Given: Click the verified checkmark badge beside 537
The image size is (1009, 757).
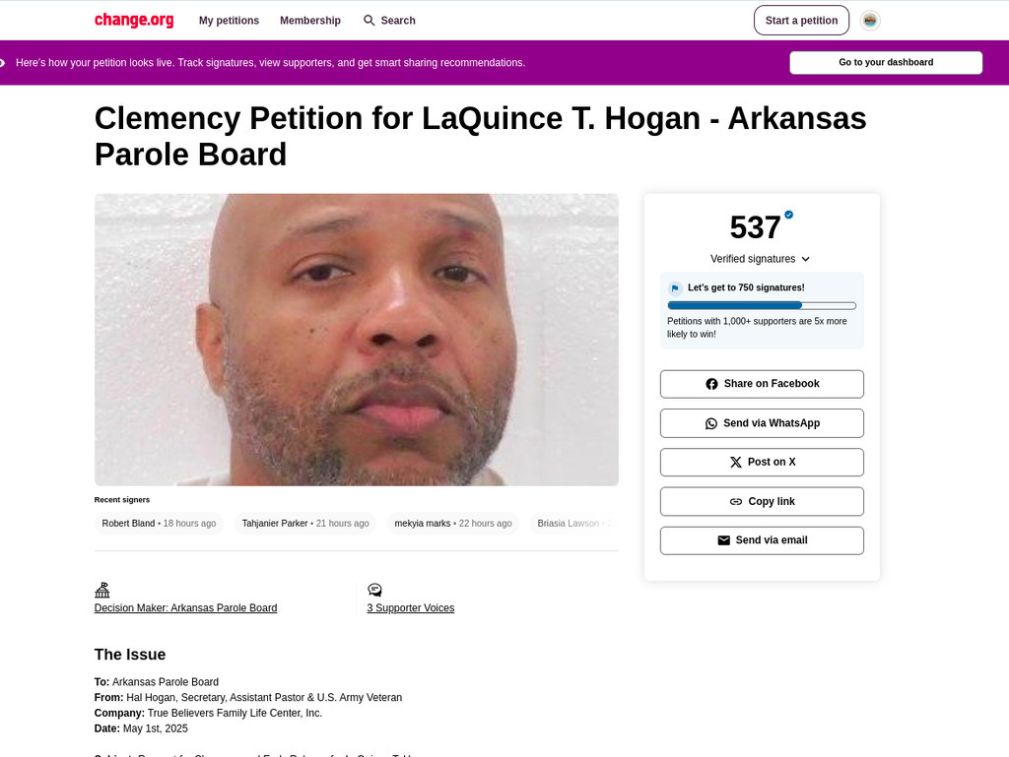Looking at the screenshot, I should pos(789,215).
